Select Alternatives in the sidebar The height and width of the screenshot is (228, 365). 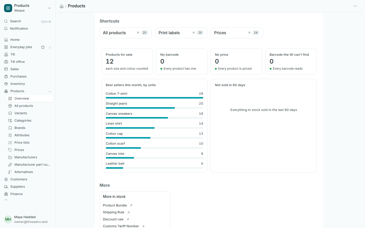[30, 172]
